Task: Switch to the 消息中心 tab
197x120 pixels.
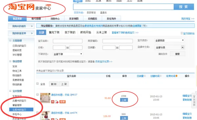Action: (55, 19)
